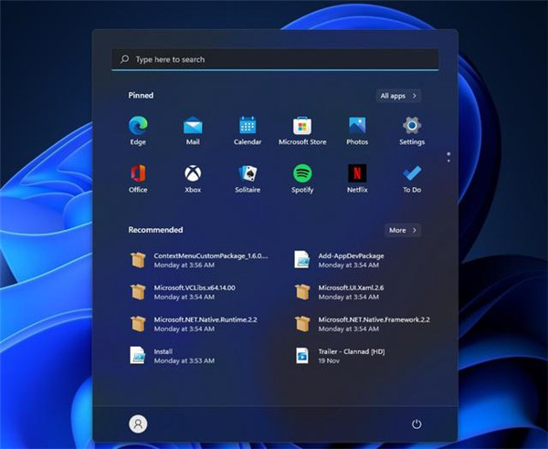Screen dimensions: 548x449
Task: Show More recommended items
Action: [402, 230]
